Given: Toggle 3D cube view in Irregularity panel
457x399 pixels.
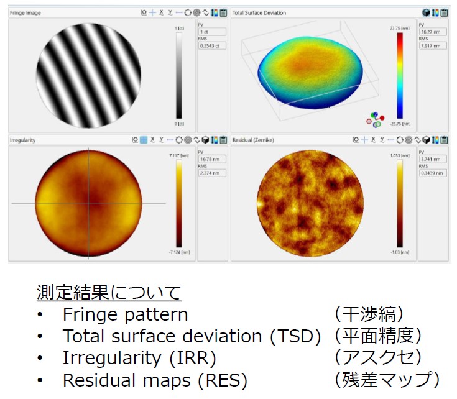Looking at the screenshot, I should tap(205, 140).
